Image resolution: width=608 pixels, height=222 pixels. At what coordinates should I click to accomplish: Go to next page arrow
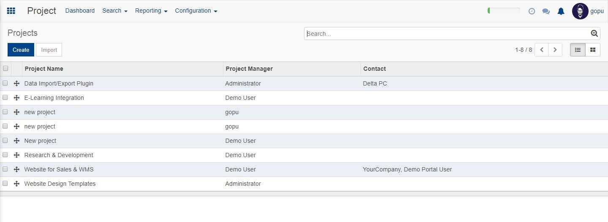pyautogui.click(x=555, y=50)
